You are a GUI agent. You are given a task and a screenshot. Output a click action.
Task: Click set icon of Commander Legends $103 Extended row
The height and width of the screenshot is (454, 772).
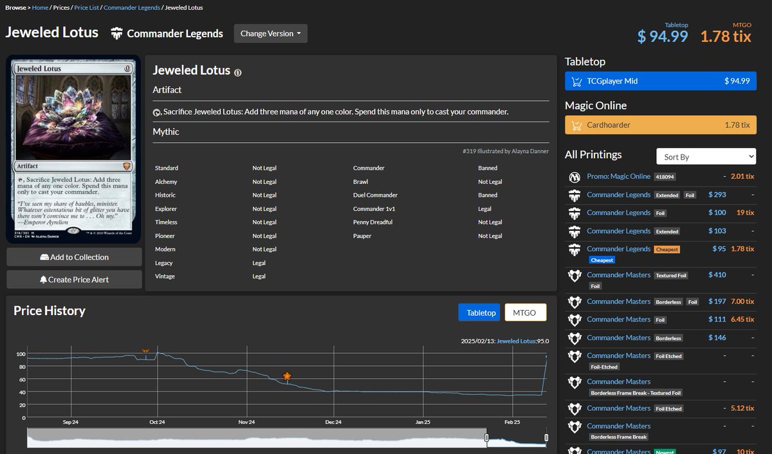point(575,232)
